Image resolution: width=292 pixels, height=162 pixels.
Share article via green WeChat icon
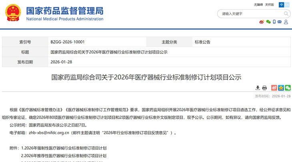pos(288,88)
